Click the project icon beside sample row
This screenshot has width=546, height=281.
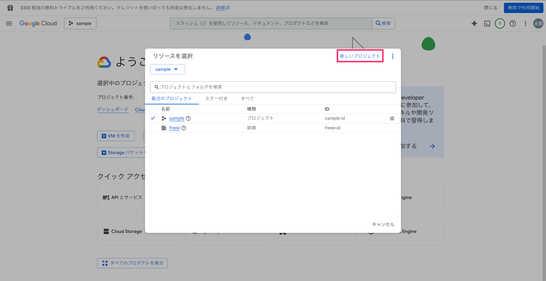164,118
